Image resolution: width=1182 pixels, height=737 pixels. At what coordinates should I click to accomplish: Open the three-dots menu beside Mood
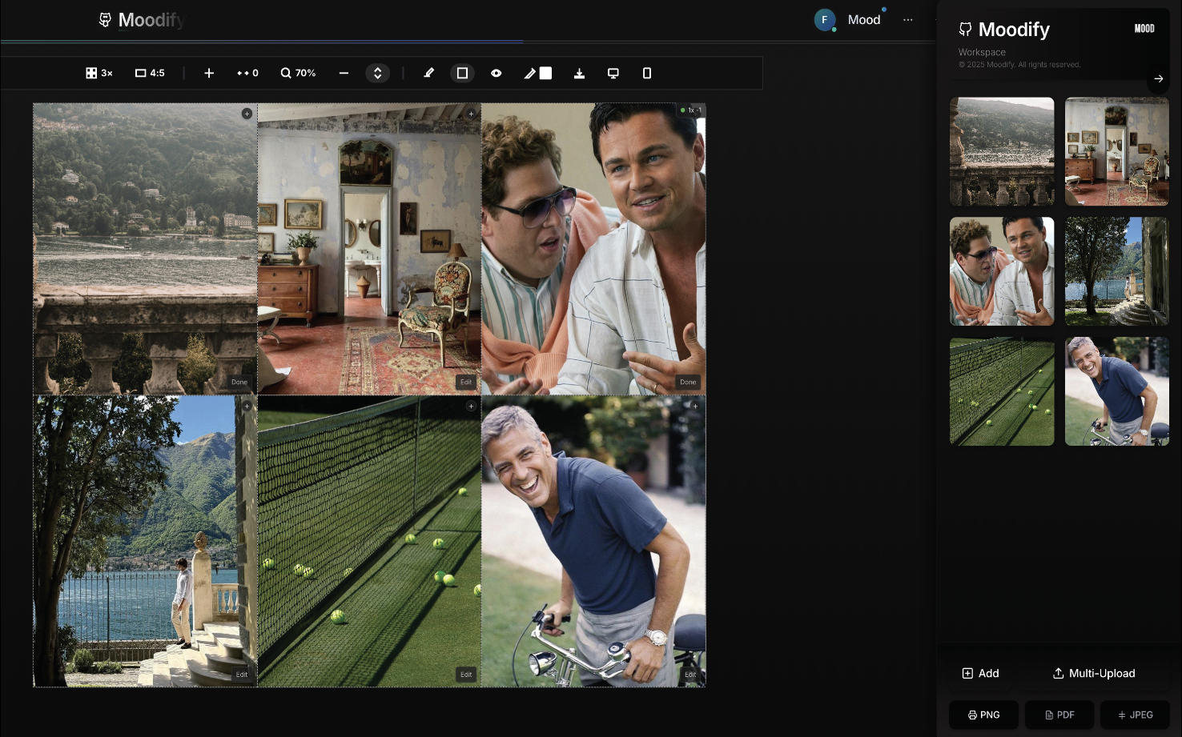coord(907,20)
